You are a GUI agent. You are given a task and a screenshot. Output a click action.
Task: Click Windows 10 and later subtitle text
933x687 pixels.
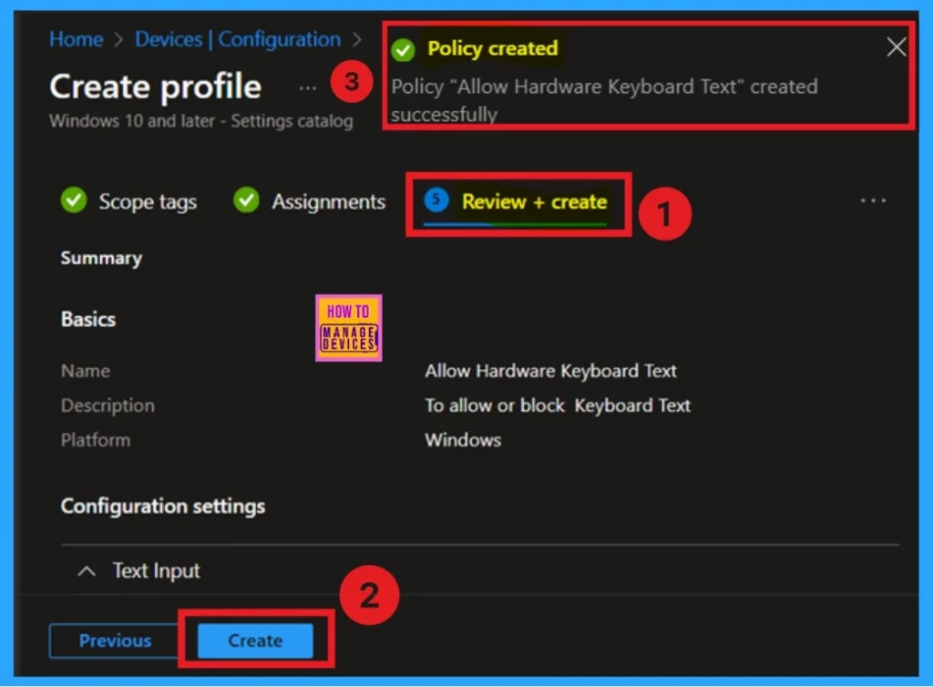click(x=201, y=121)
